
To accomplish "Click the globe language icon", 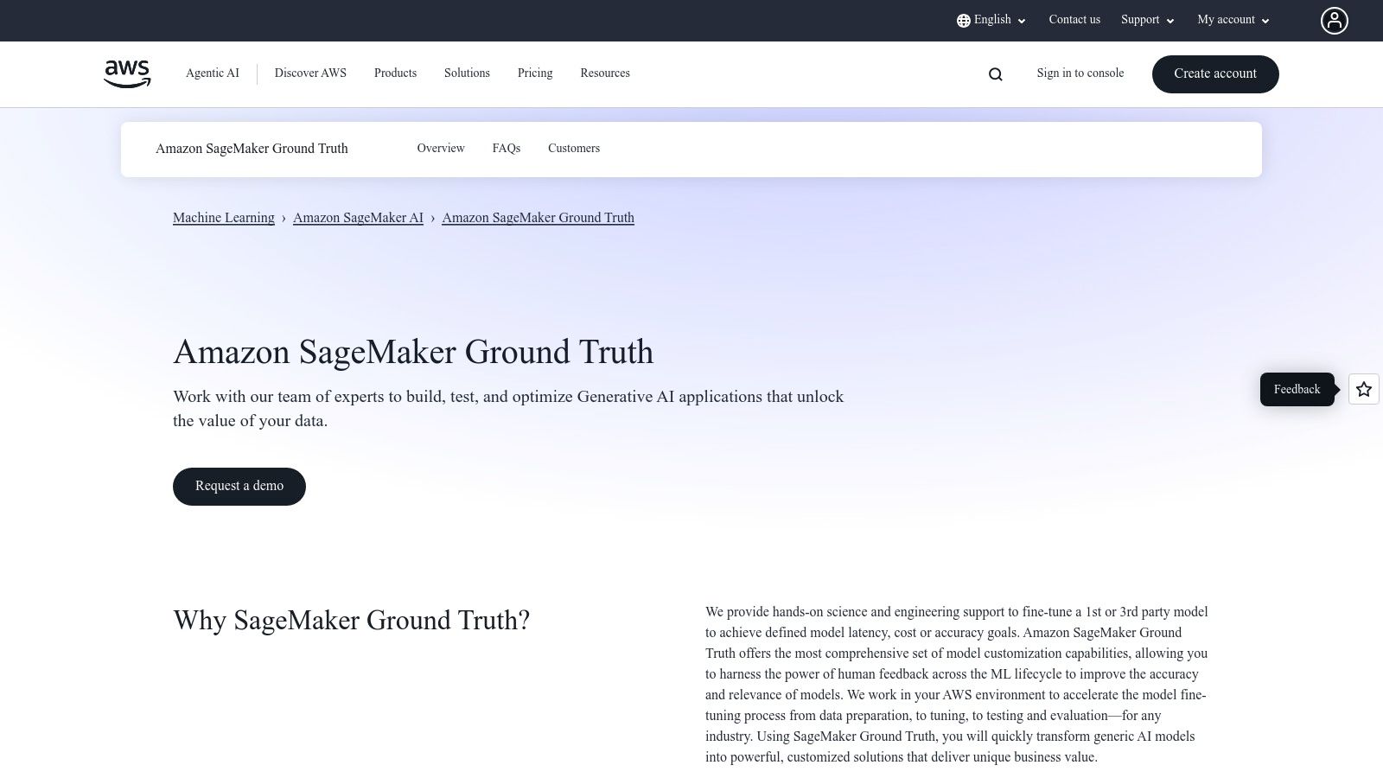I will (x=964, y=21).
